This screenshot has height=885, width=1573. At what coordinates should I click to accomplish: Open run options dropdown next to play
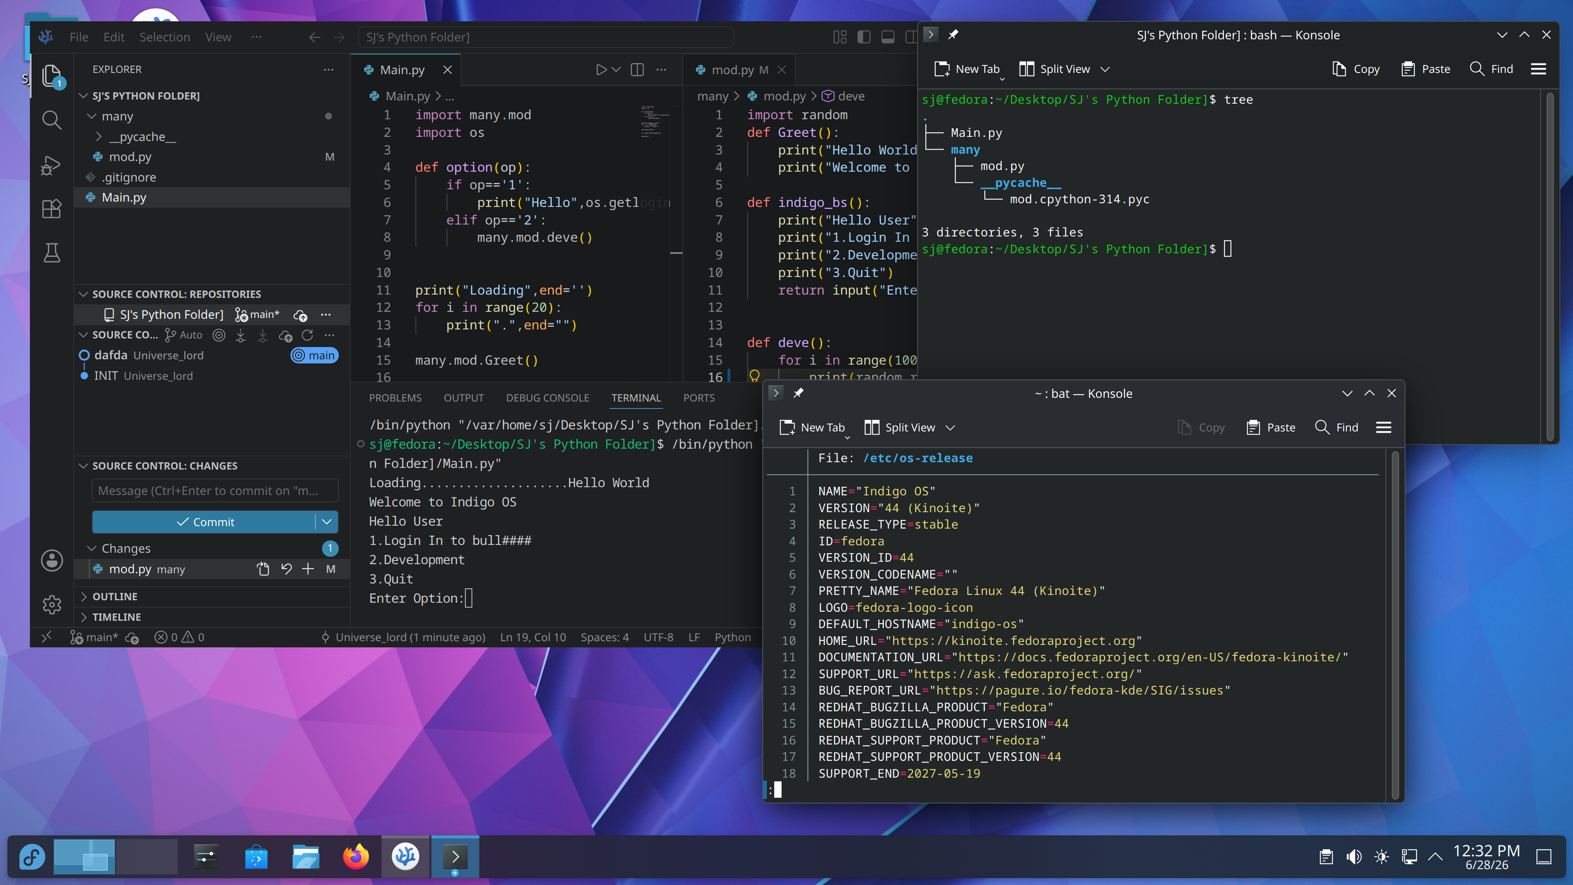pyautogui.click(x=616, y=70)
